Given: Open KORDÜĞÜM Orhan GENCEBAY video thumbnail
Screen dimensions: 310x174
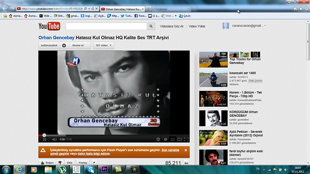Looking at the screenshot, I should 213,118.
